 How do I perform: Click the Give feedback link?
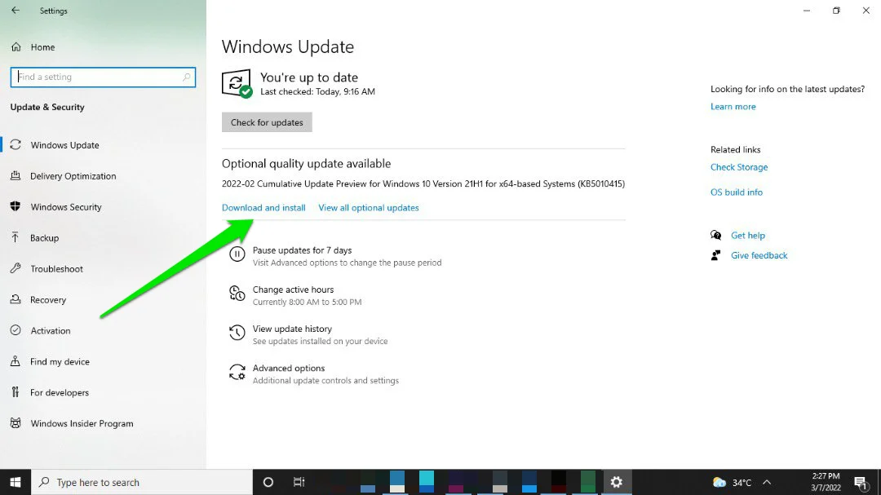coord(759,255)
